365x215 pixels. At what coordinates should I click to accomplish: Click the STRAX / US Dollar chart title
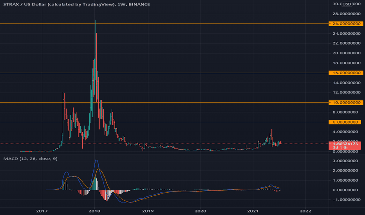(x=77, y=4)
